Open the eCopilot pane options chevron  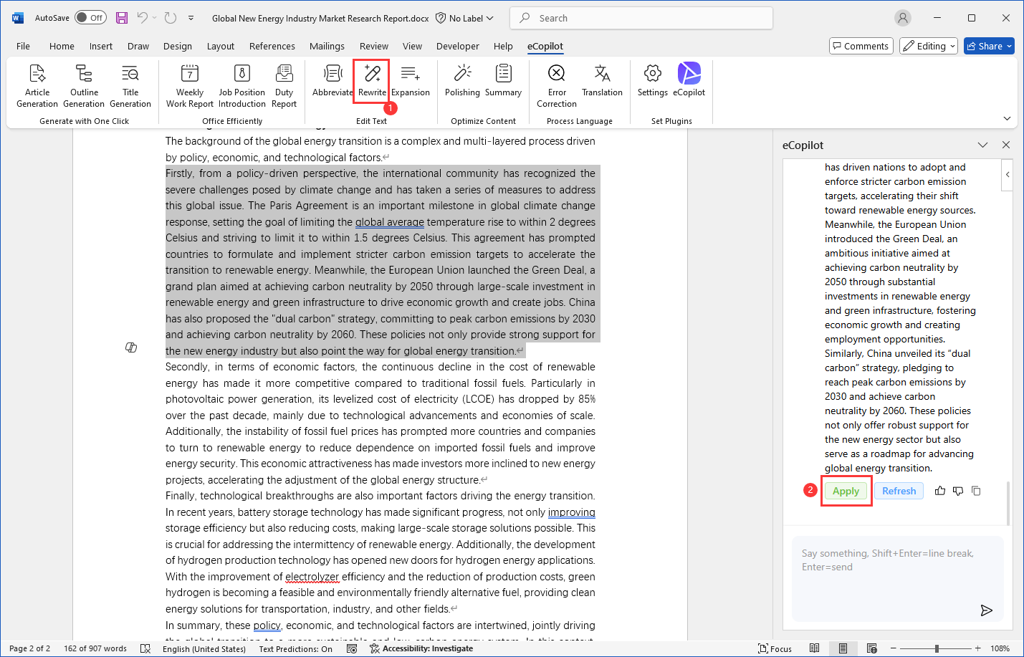[982, 145]
